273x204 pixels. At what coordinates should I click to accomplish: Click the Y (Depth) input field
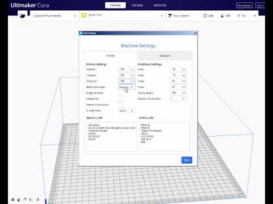(127, 75)
